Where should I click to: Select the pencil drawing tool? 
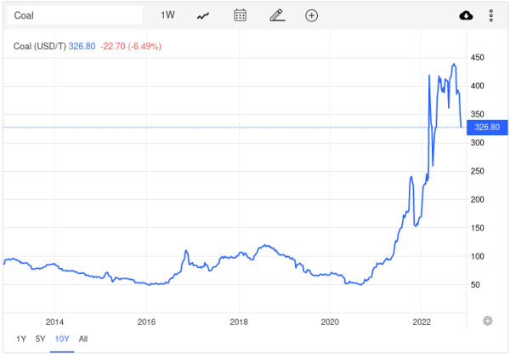(x=276, y=15)
